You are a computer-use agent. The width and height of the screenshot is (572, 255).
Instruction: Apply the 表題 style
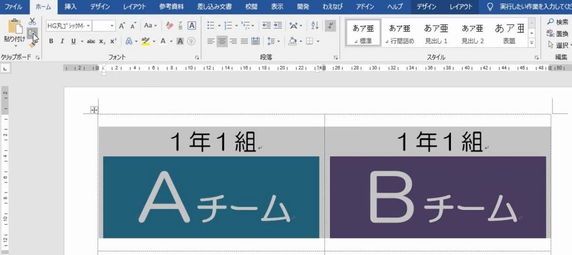(510, 33)
